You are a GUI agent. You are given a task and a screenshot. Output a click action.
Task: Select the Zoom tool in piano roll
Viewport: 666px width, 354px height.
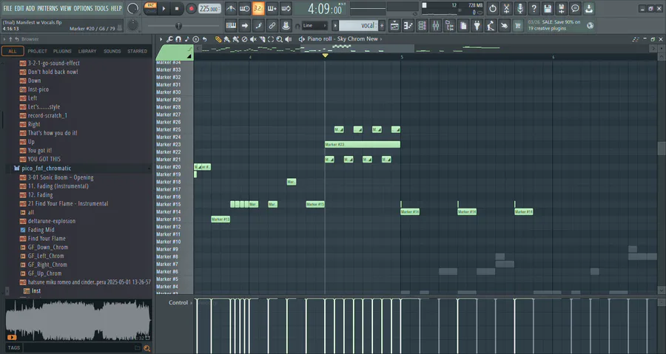click(x=280, y=39)
